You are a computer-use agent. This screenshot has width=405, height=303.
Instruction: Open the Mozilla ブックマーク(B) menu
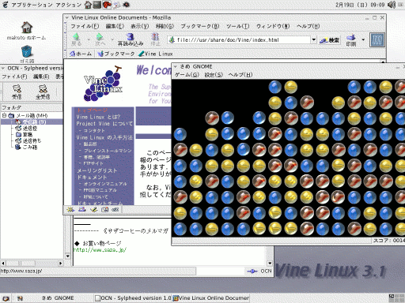tap(200, 26)
